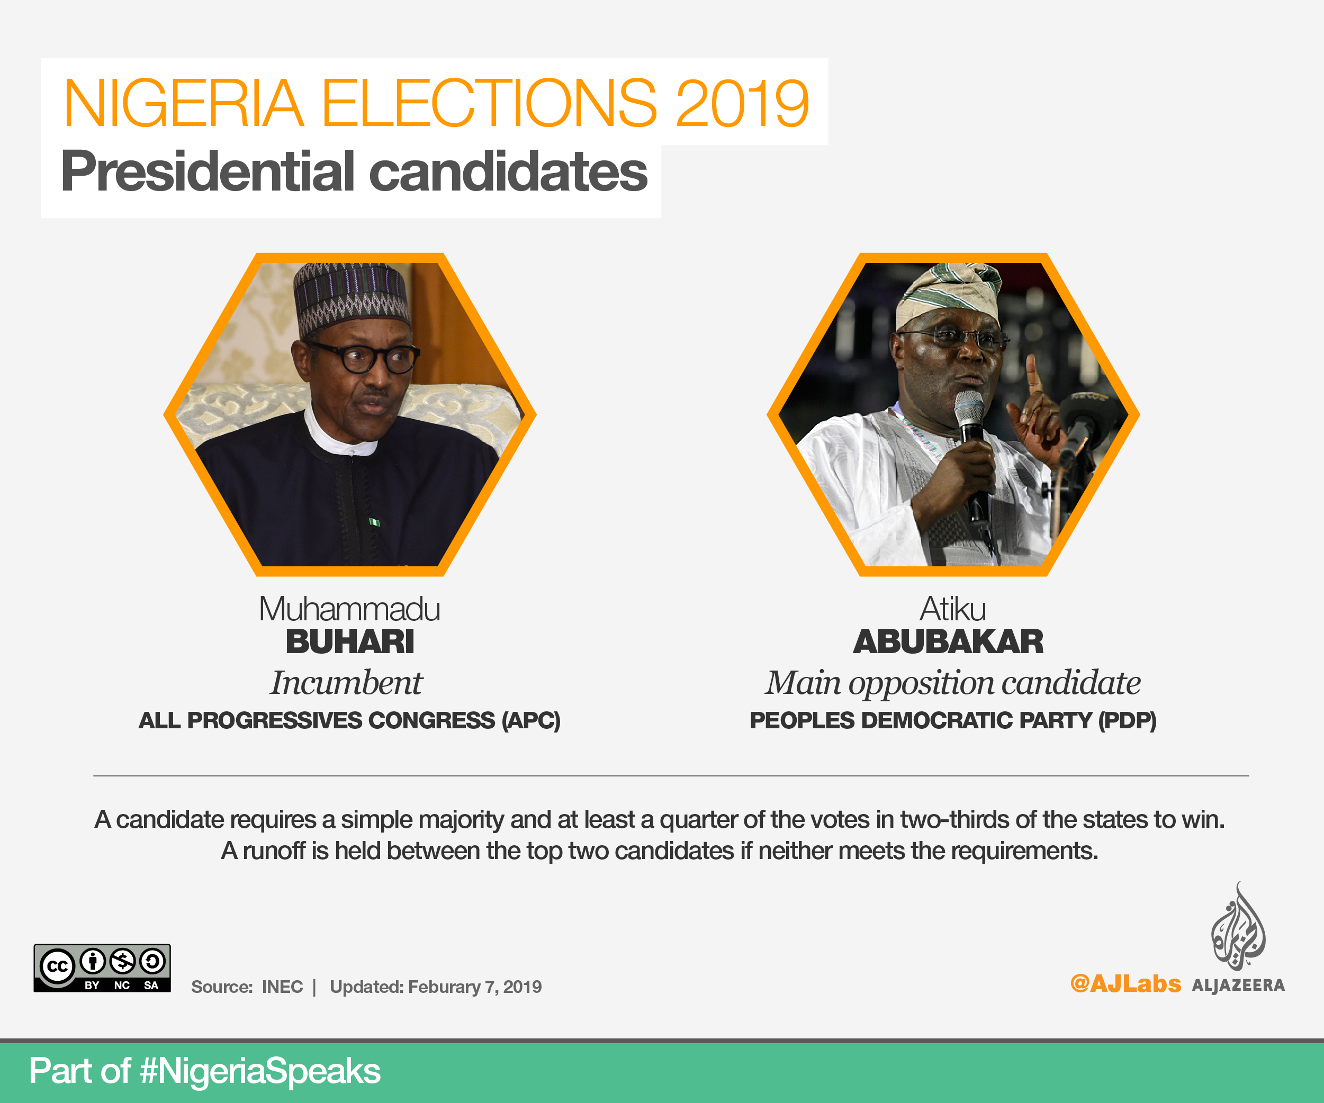Select Atiku Abubakar's hexagon photo
This screenshot has height=1103, width=1324.
(953, 415)
